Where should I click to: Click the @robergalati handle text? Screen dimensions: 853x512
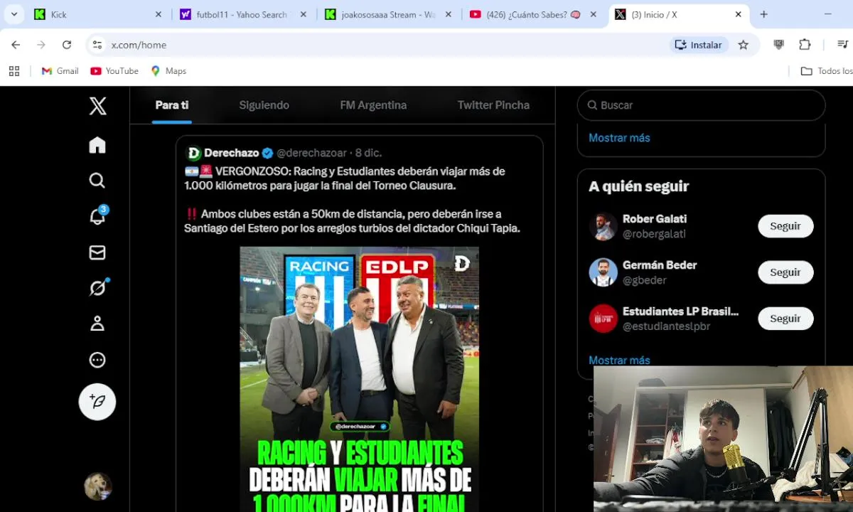coord(654,234)
